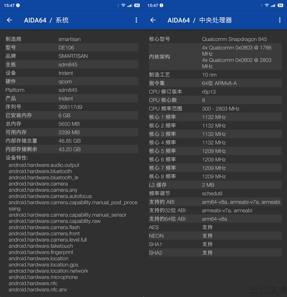The height and width of the screenshot is (297, 287).
Task: Select the CPU 频率范围 row
Action: coord(215,109)
